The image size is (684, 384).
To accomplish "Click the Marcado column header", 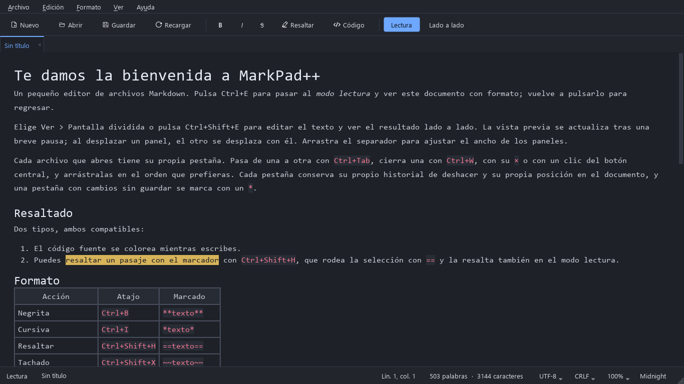I will point(190,296).
